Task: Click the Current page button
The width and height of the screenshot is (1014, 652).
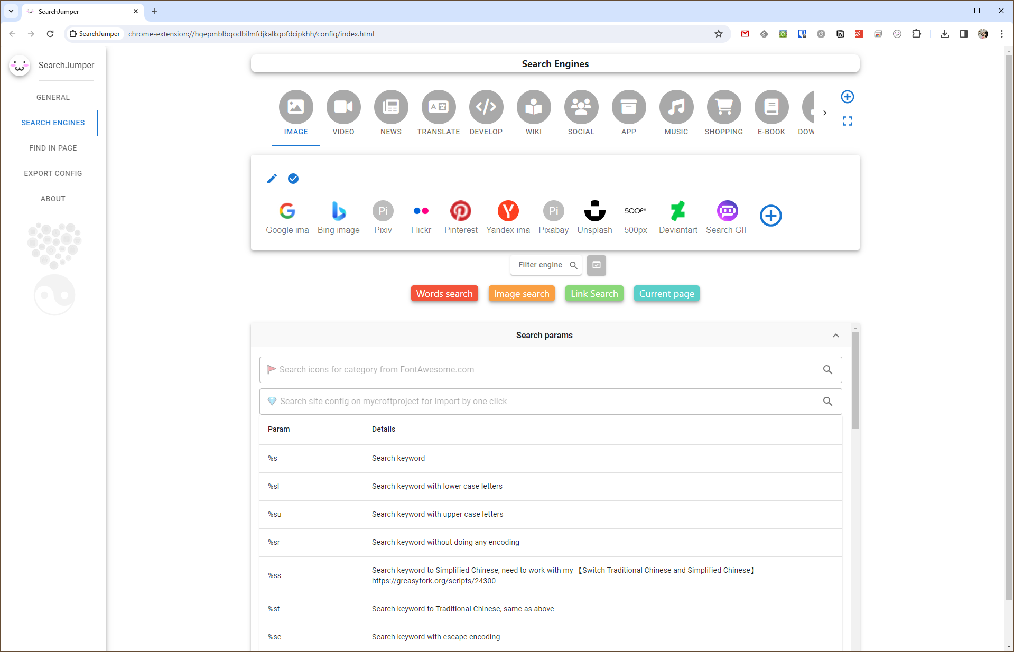Action: pos(667,294)
